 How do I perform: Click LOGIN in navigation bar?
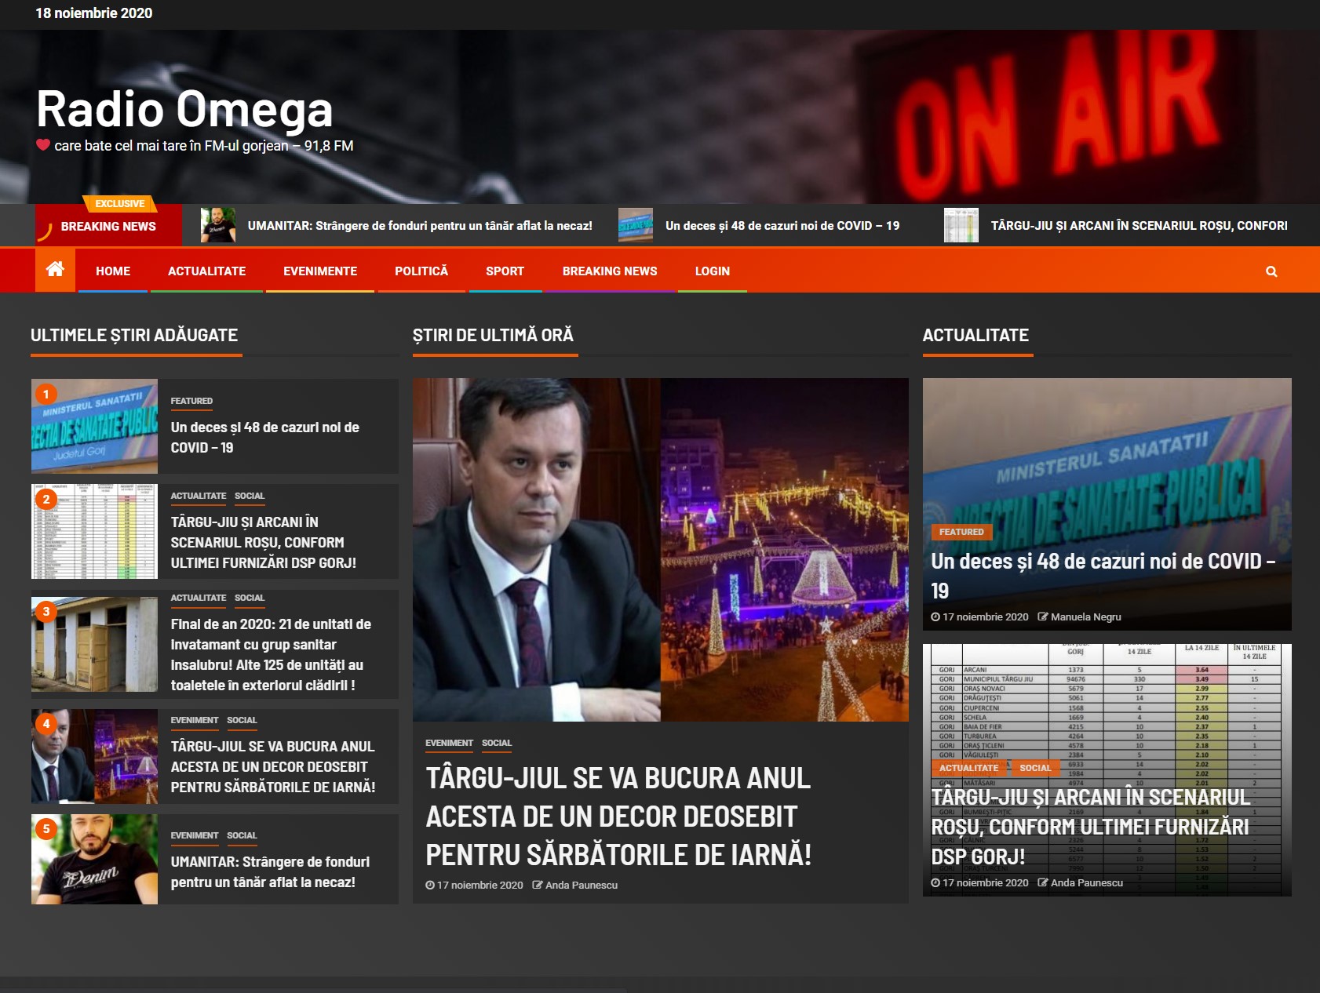tap(713, 271)
